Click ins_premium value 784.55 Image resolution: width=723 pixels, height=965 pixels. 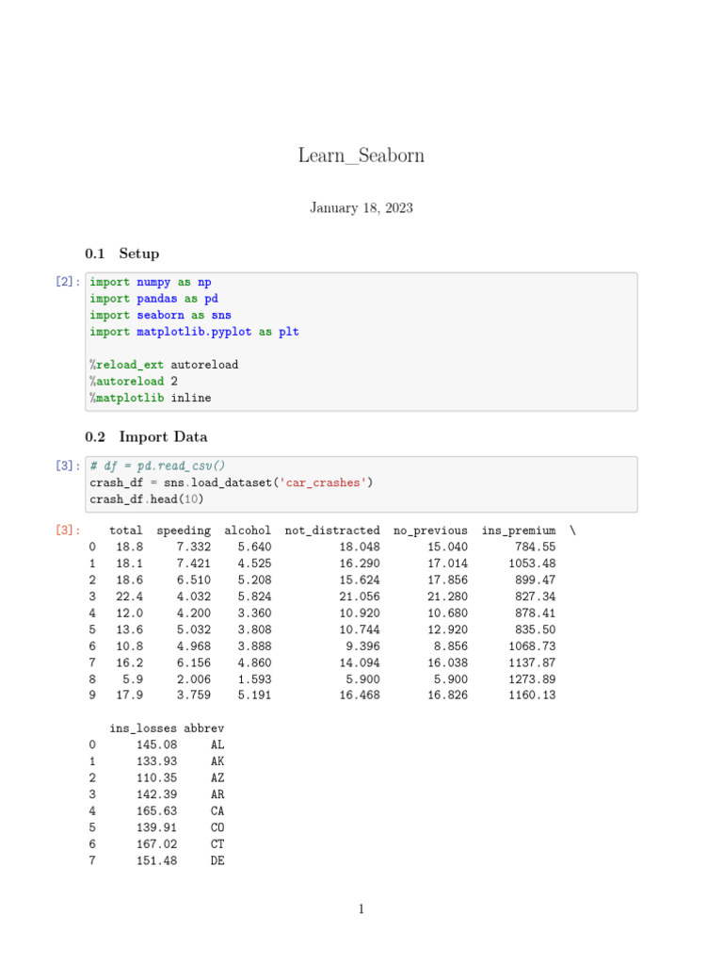[x=536, y=547]
